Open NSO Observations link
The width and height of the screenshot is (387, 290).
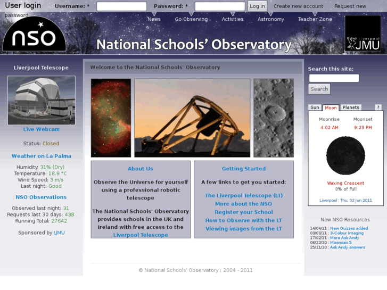41,197
